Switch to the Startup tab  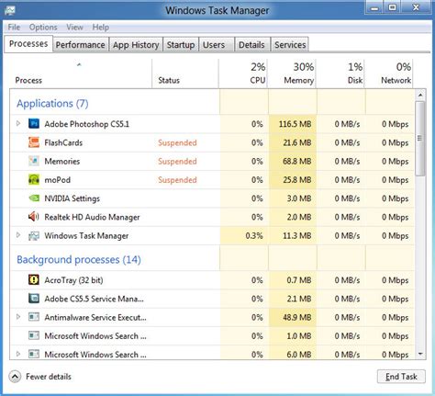click(181, 45)
